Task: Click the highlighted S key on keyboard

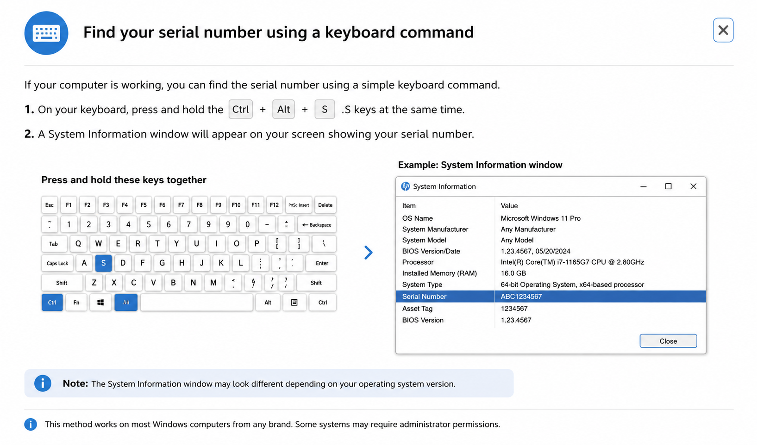Action: tap(103, 263)
